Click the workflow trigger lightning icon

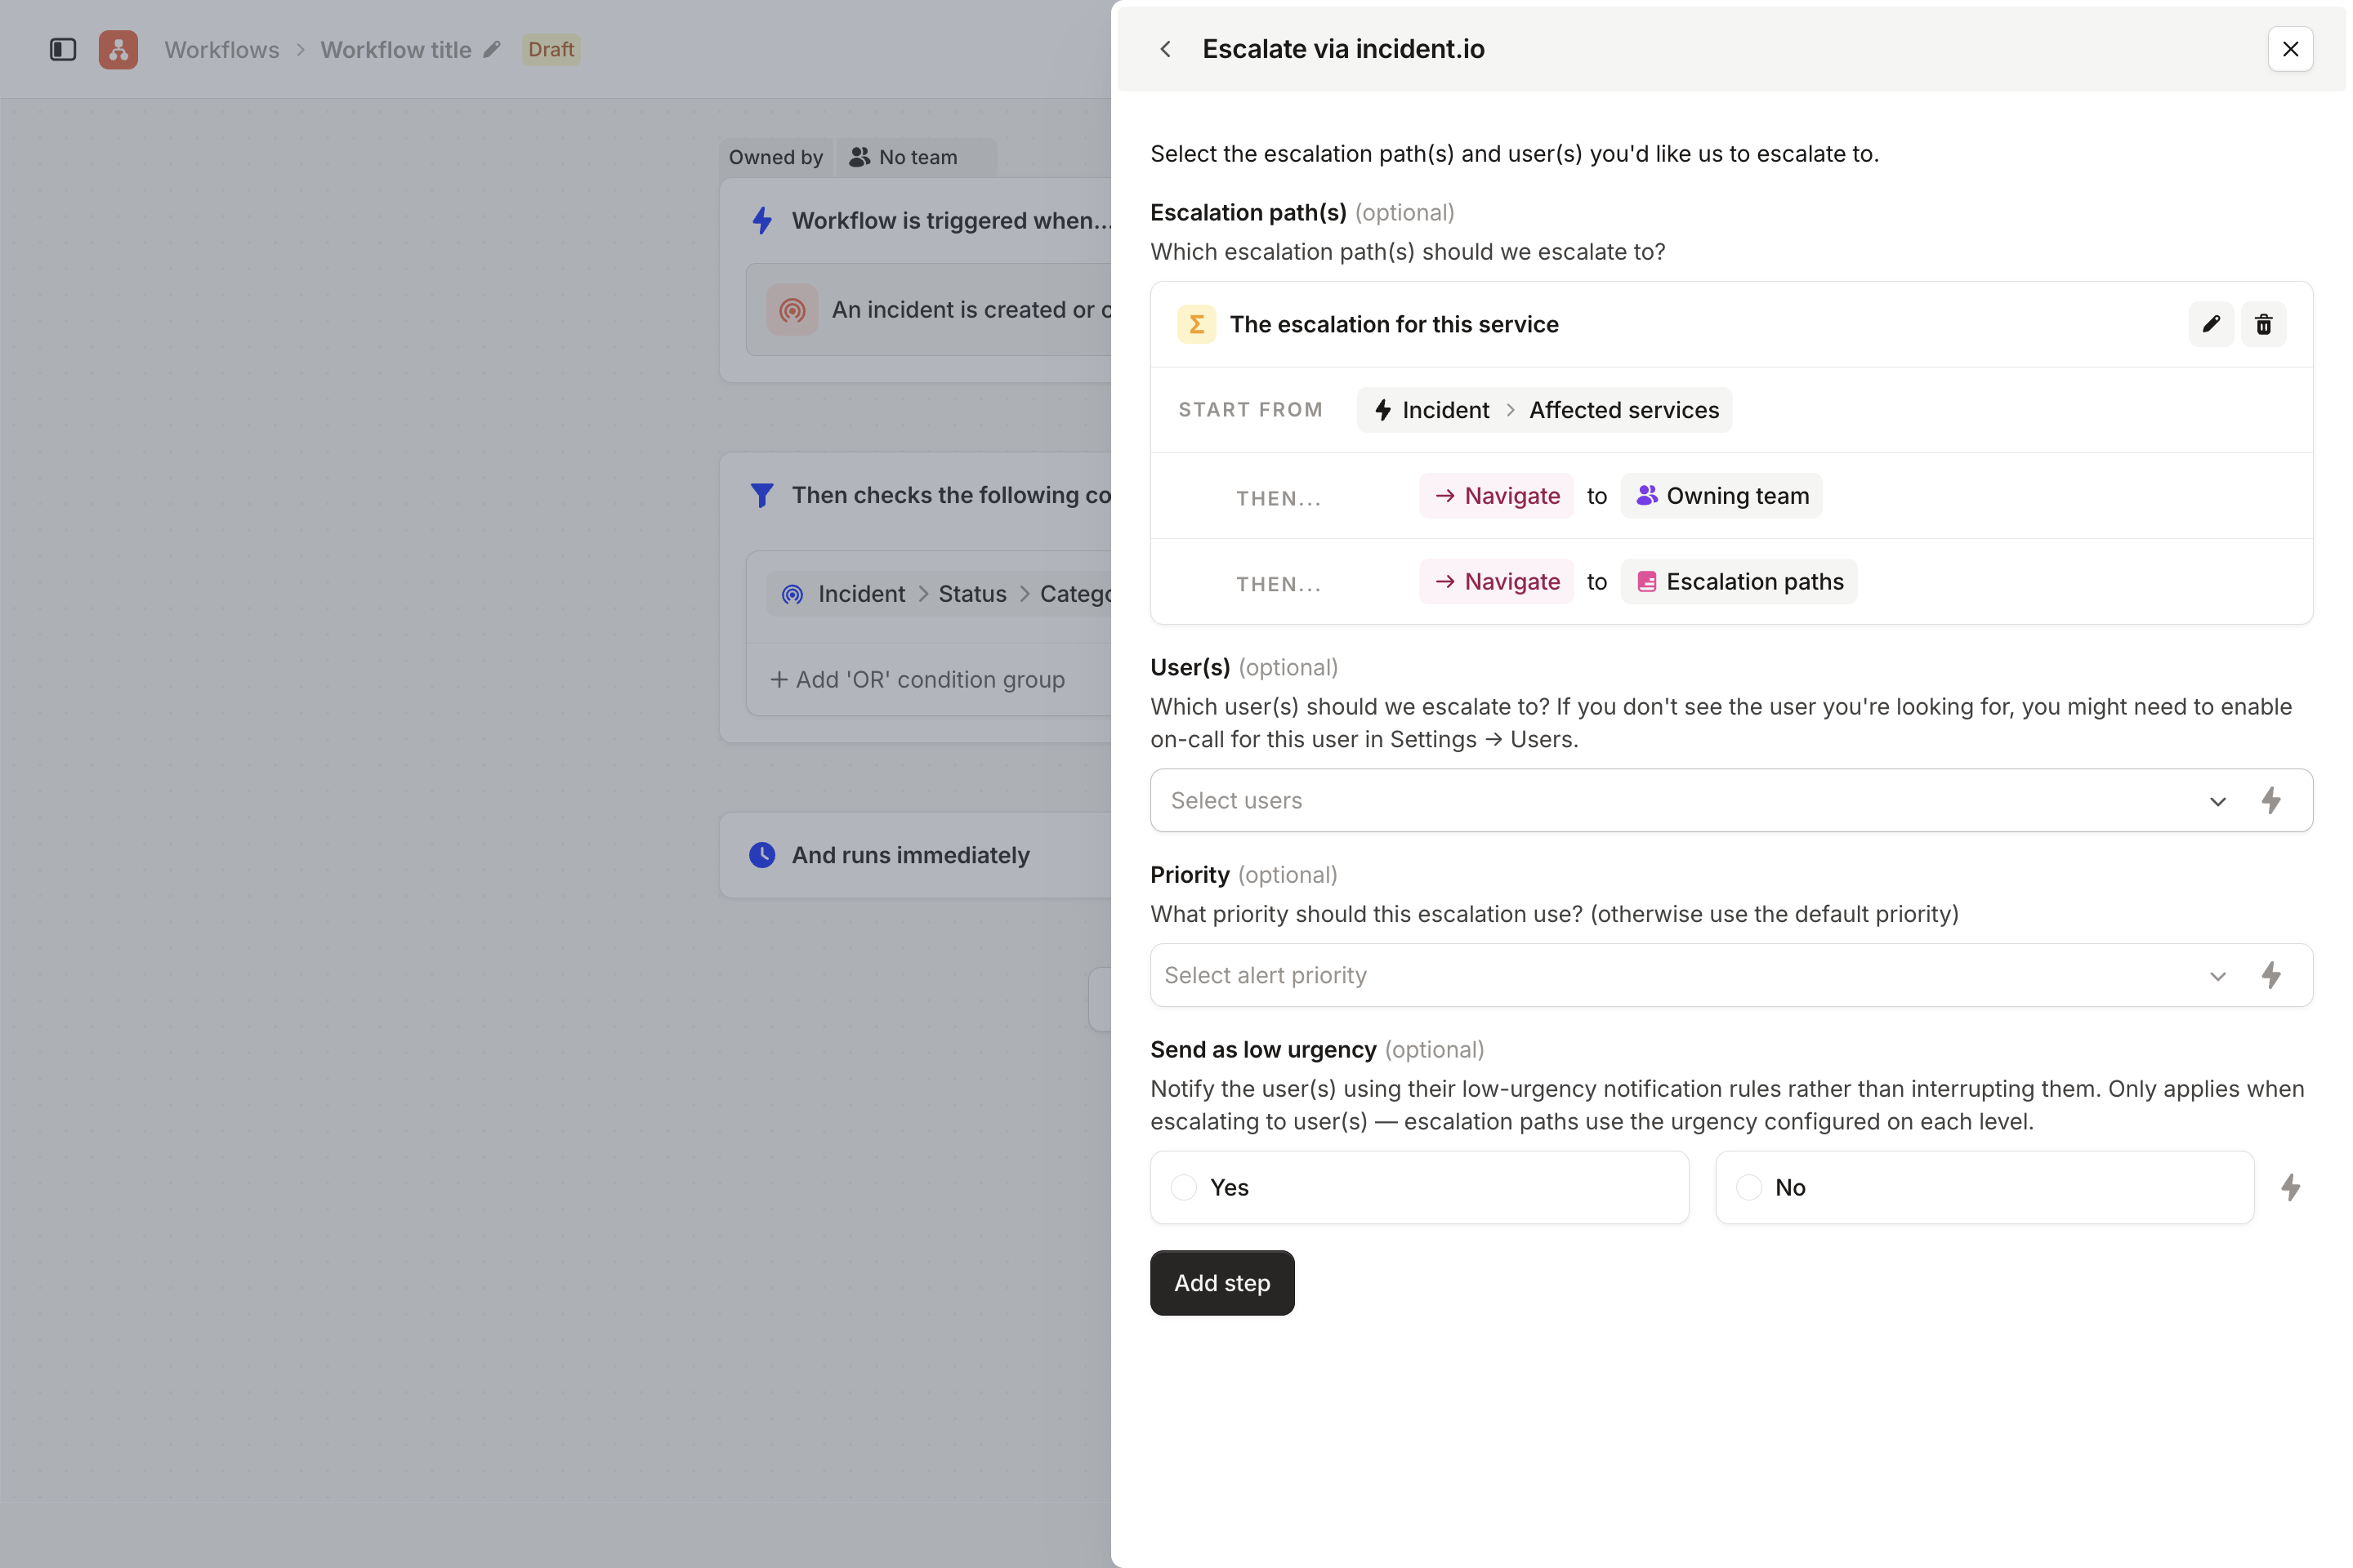pos(762,220)
